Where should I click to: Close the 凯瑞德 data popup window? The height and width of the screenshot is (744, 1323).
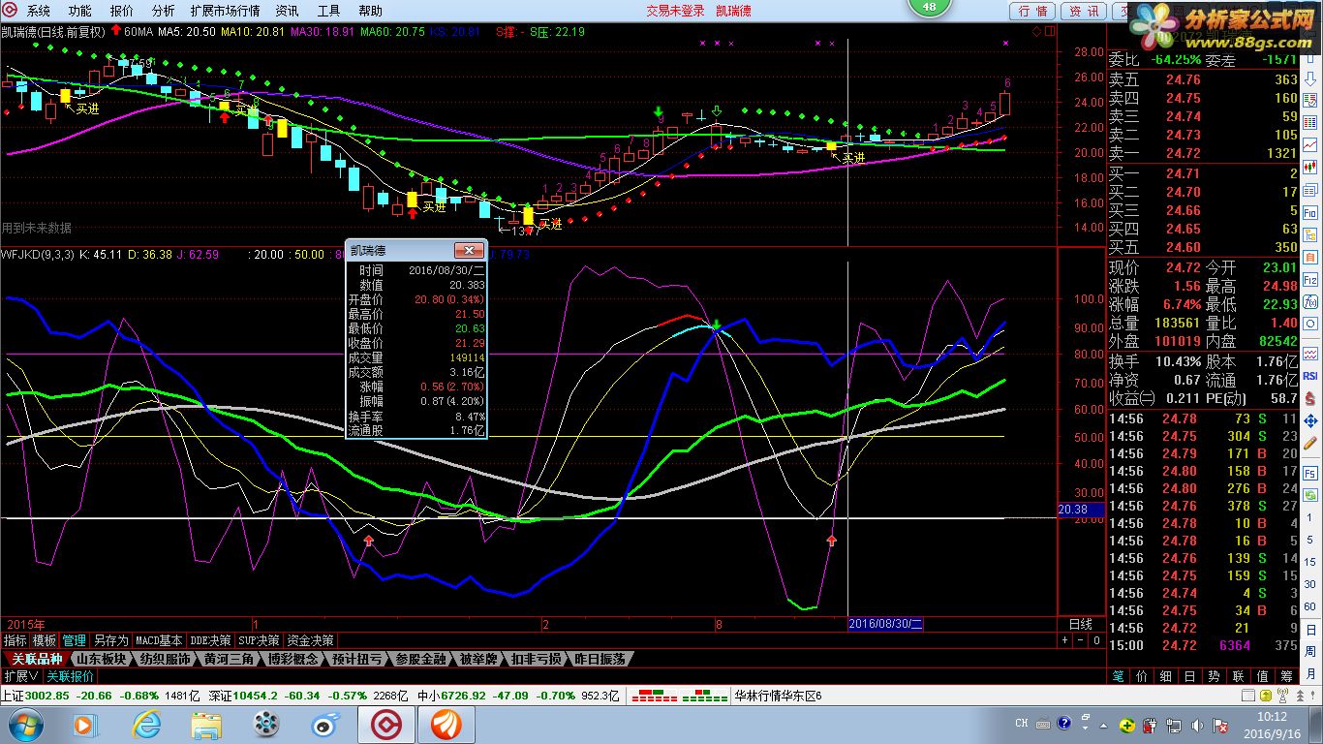[x=469, y=250]
